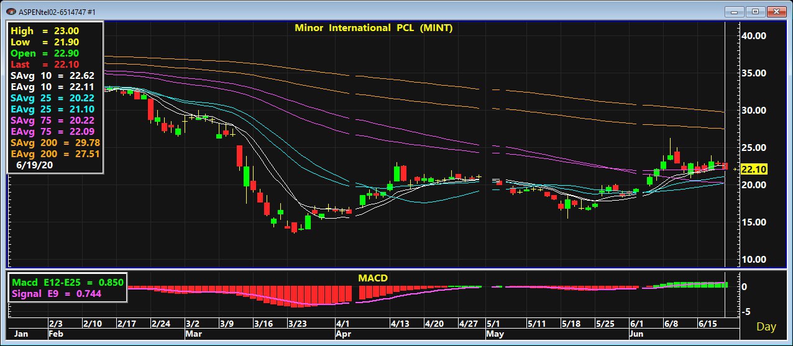Click the Signal E9 = 0.744 legend
The width and height of the screenshot is (793, 346).
[57, 294]
